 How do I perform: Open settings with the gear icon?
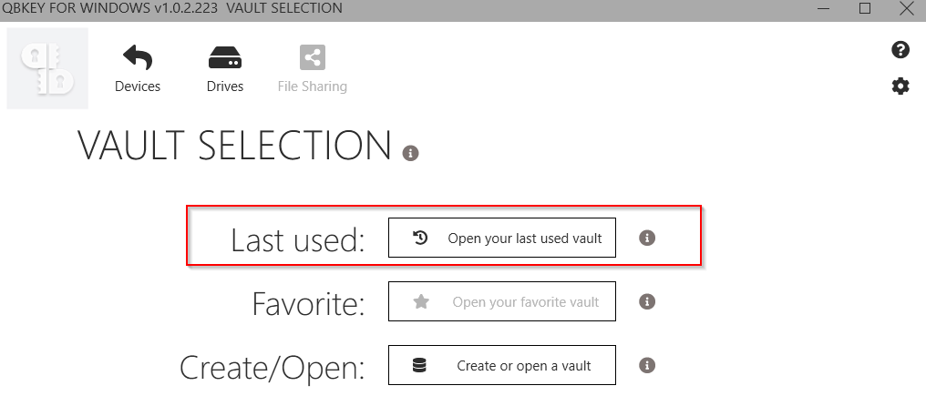[900, 86]
